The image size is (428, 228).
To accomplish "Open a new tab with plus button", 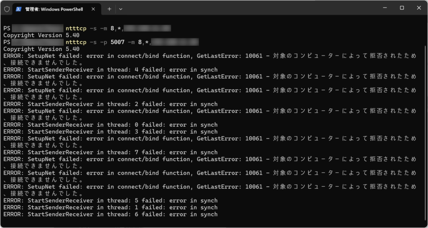I will [109, 9].
